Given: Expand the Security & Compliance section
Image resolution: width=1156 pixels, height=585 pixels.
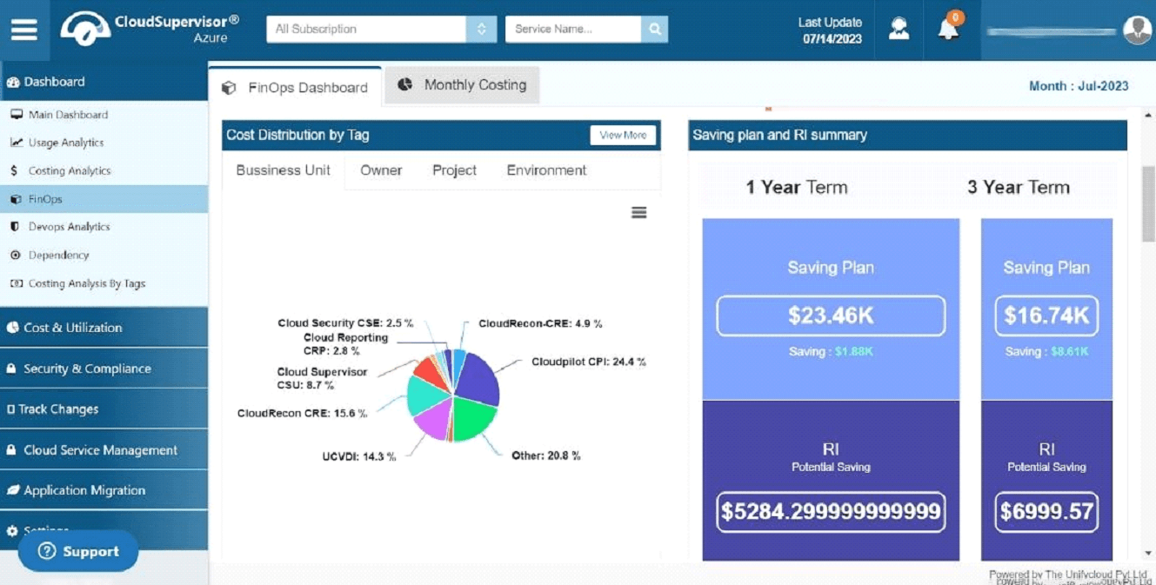Looking at the screenshot, I should [x=104, y=369].
